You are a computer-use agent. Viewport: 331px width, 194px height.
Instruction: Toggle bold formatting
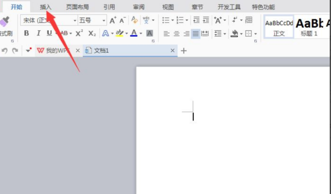(26, 33)
